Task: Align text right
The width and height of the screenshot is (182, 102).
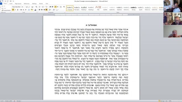Action: click(44, 10)
